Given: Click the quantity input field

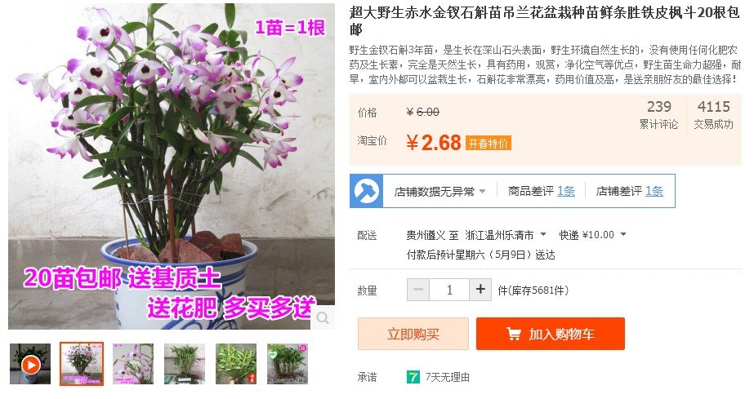Looking at the screenshot, I should pyautogui.click(x=449, y=290).
